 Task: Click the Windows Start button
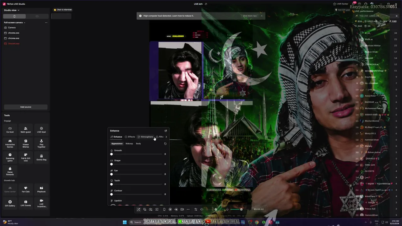(x=125, y=222)
